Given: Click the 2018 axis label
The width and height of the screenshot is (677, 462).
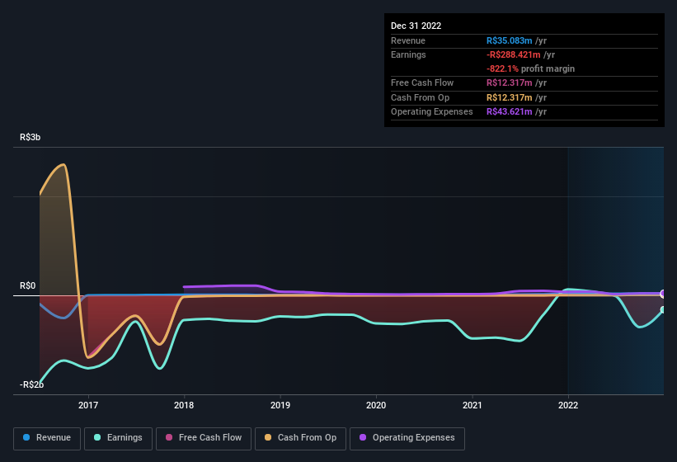Looking at the screenshot, I should point(184,405).
